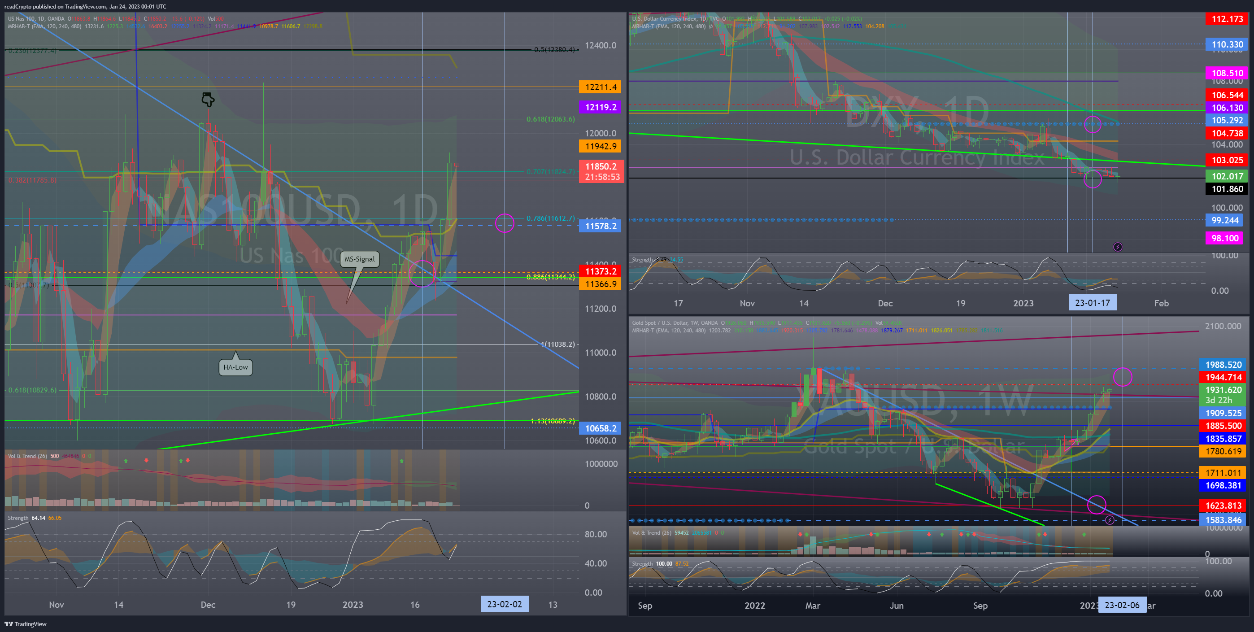Click the 0.618(10829.6) Fibonacci label on left

tap(32, 390)
